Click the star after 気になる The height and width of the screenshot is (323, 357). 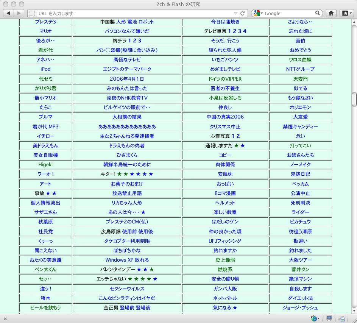click(x=235, y=308)
